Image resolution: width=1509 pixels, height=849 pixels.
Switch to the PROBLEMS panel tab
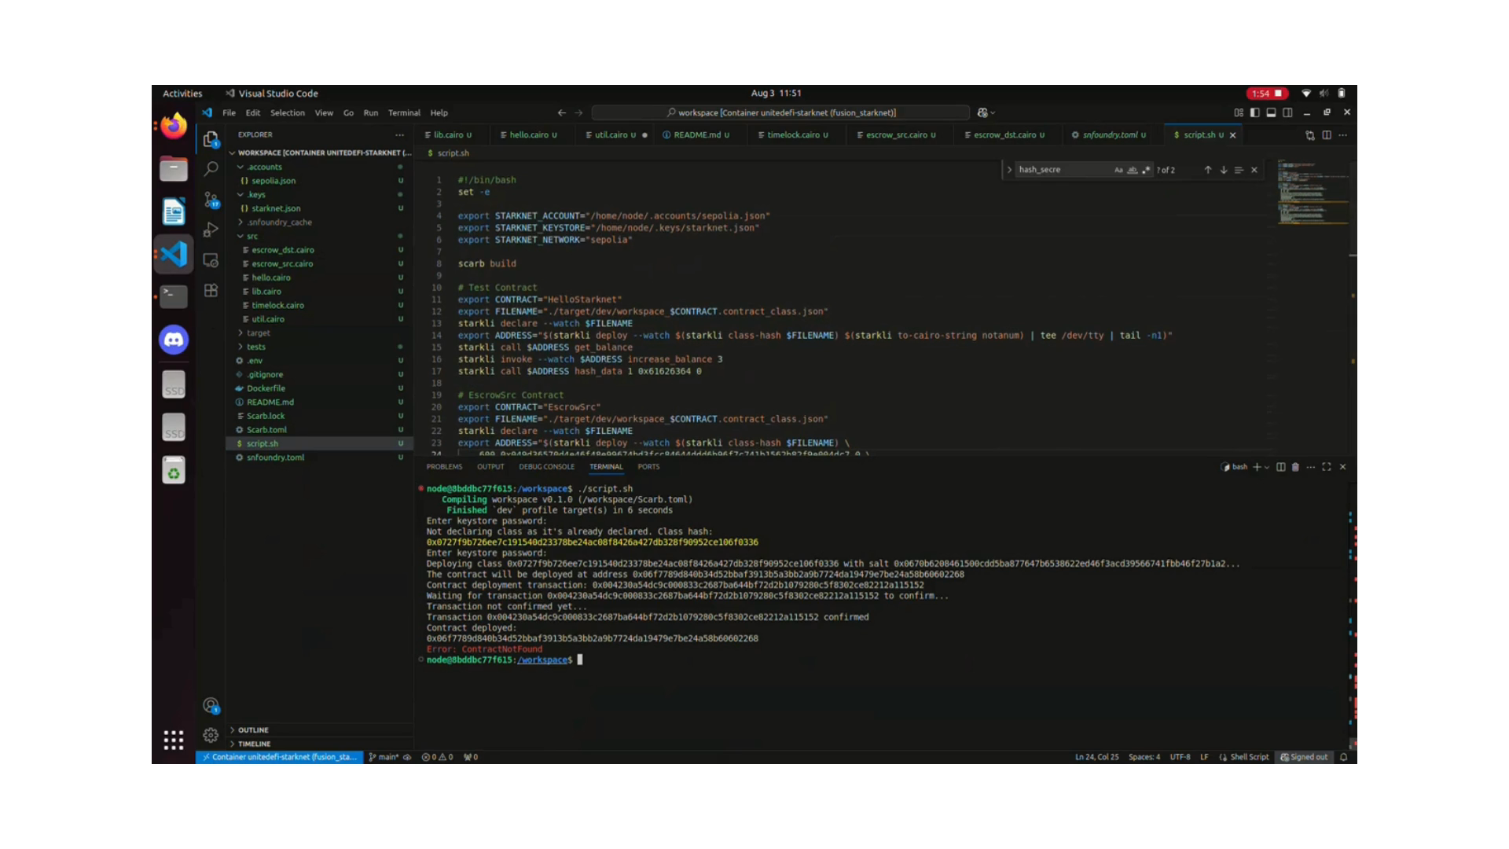[444, 467]
